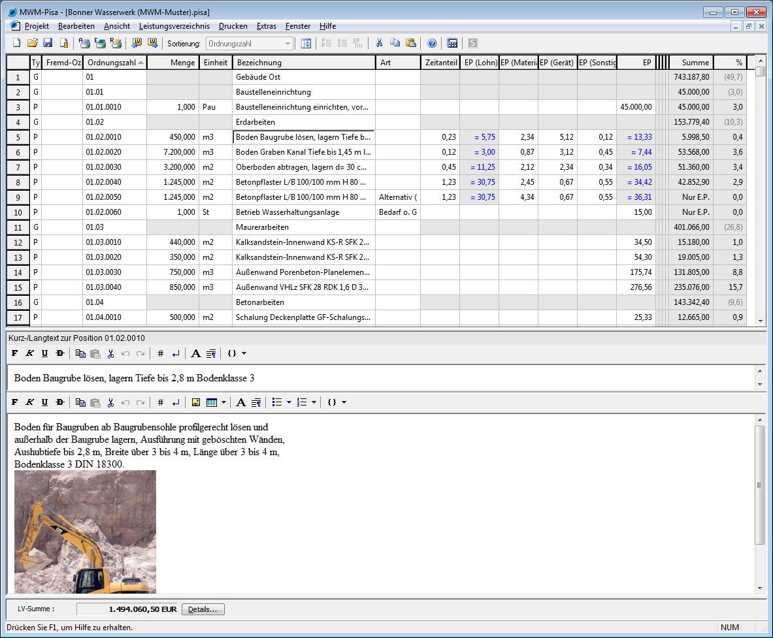Screen dimensions: 773x638
Task: Expand the insert table dropdown arrow
Action: [x=224, y=402]
